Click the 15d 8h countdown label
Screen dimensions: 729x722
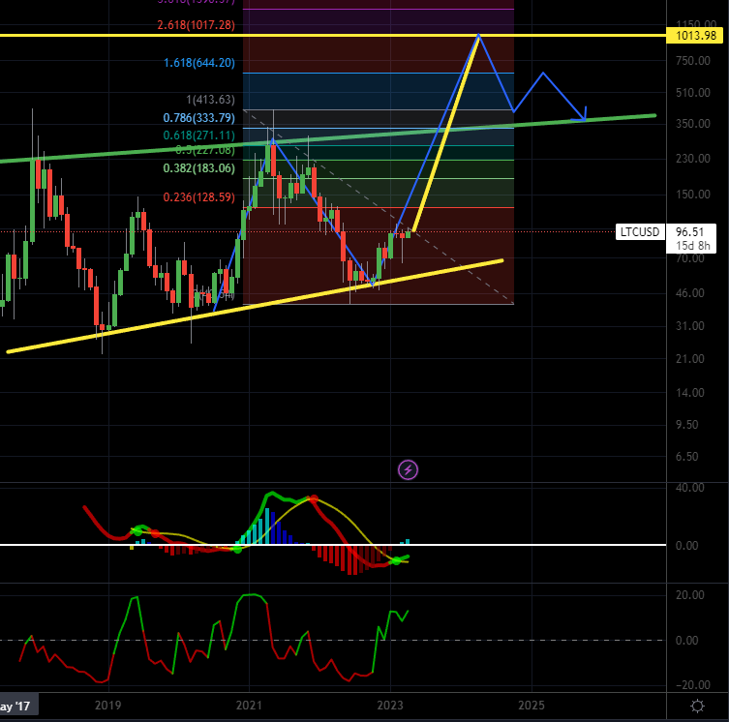pos(693,246)
